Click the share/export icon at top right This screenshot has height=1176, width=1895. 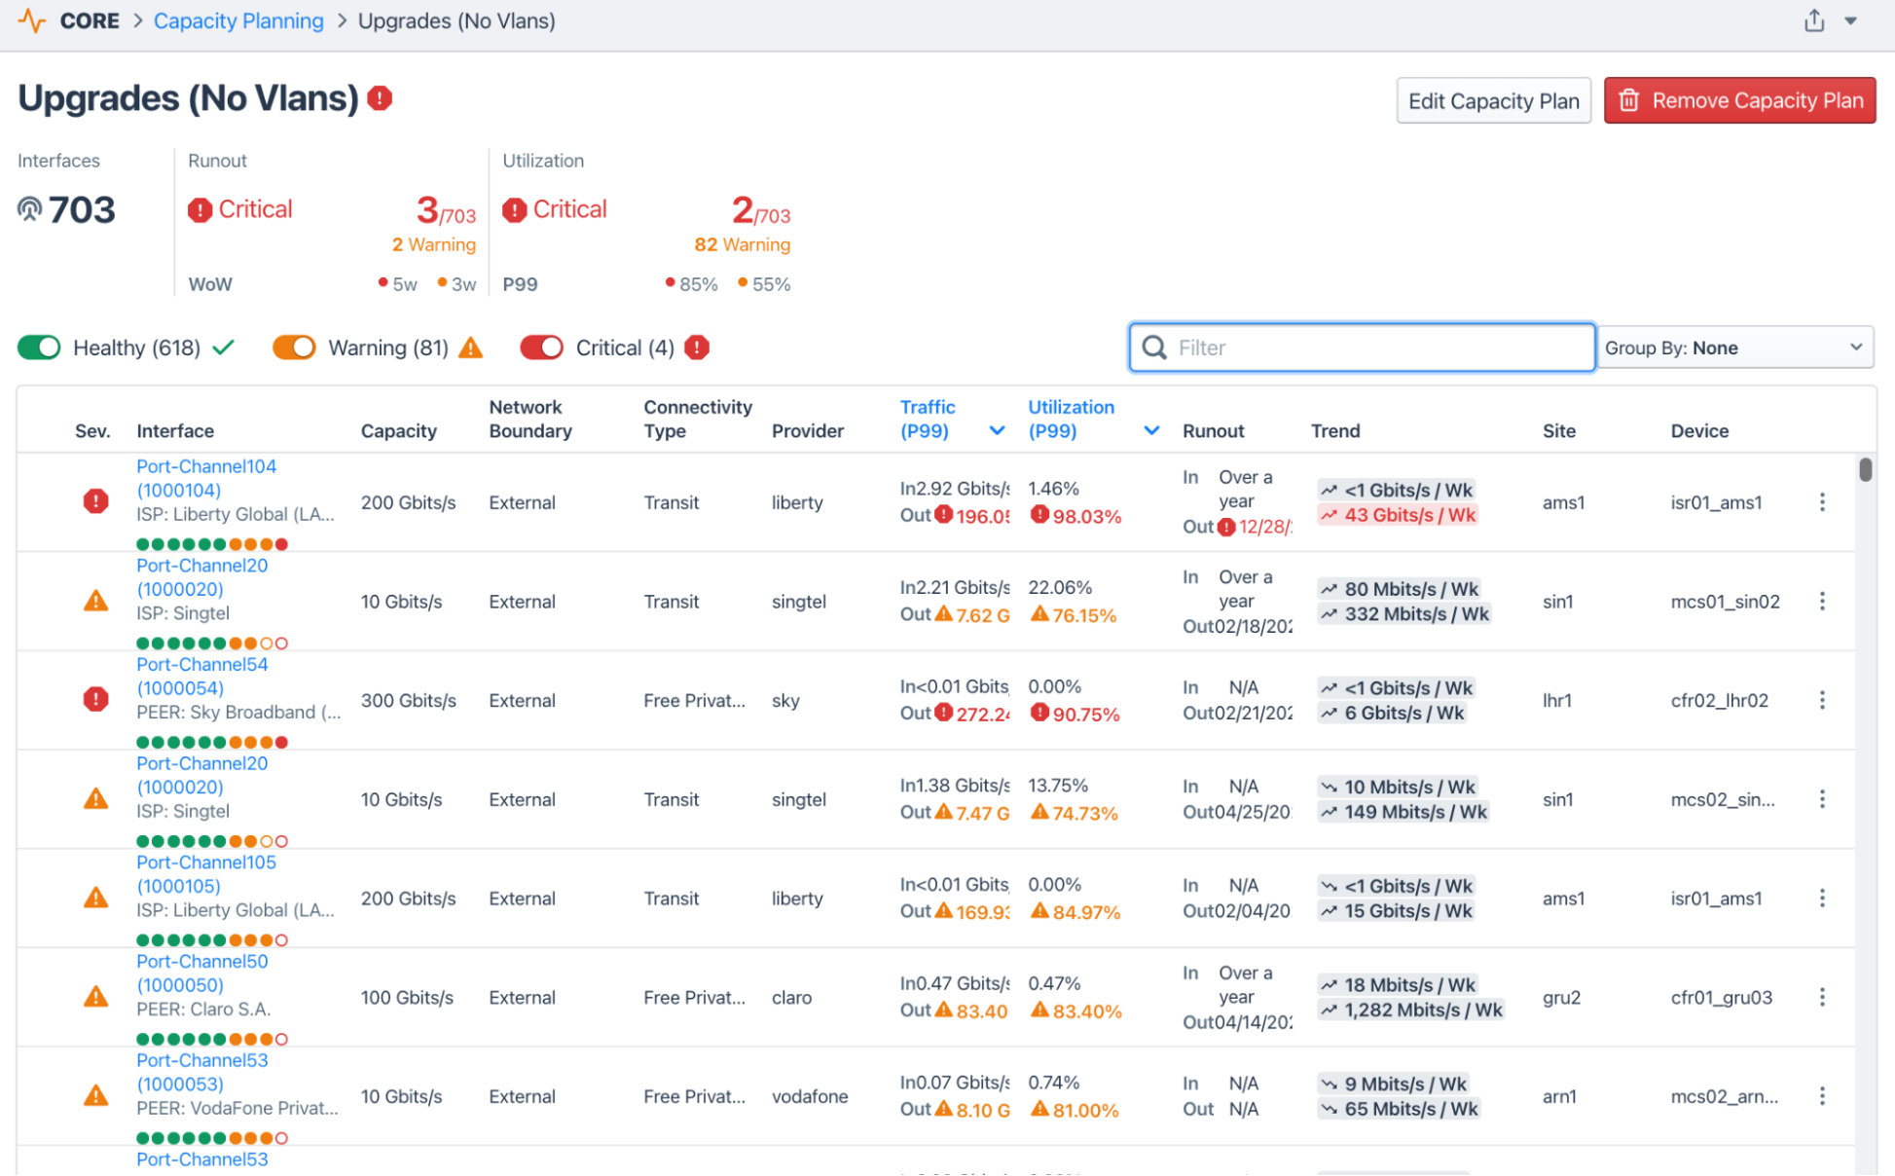(1813, 20)
